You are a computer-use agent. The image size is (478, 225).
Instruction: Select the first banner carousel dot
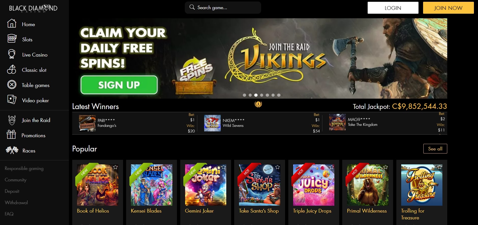coord(244,95)
